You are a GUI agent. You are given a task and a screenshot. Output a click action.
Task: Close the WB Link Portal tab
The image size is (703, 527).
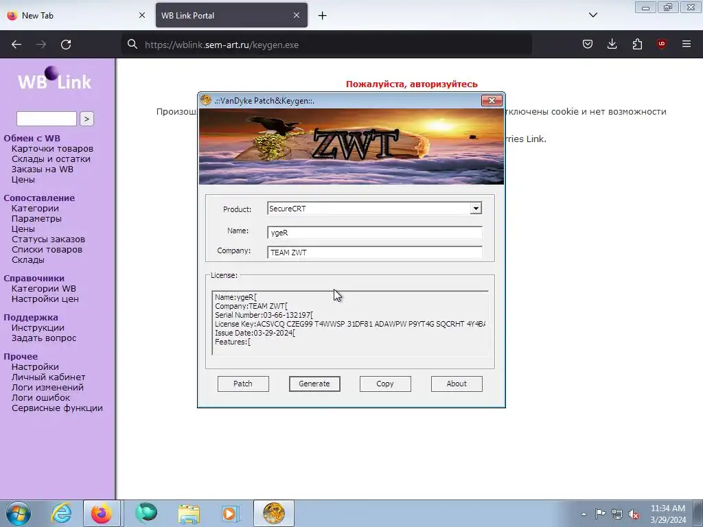[297, 15]
